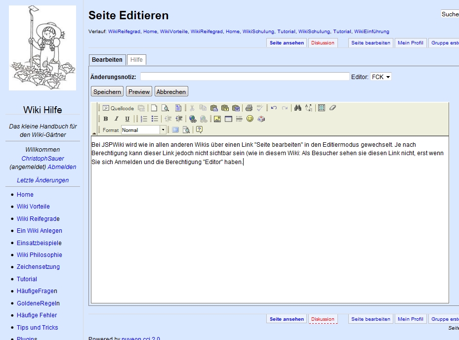The height and width of the screenshot is (340, 459).
Task: Insert a table via the table icon
Action: click(x=228, y=119)
